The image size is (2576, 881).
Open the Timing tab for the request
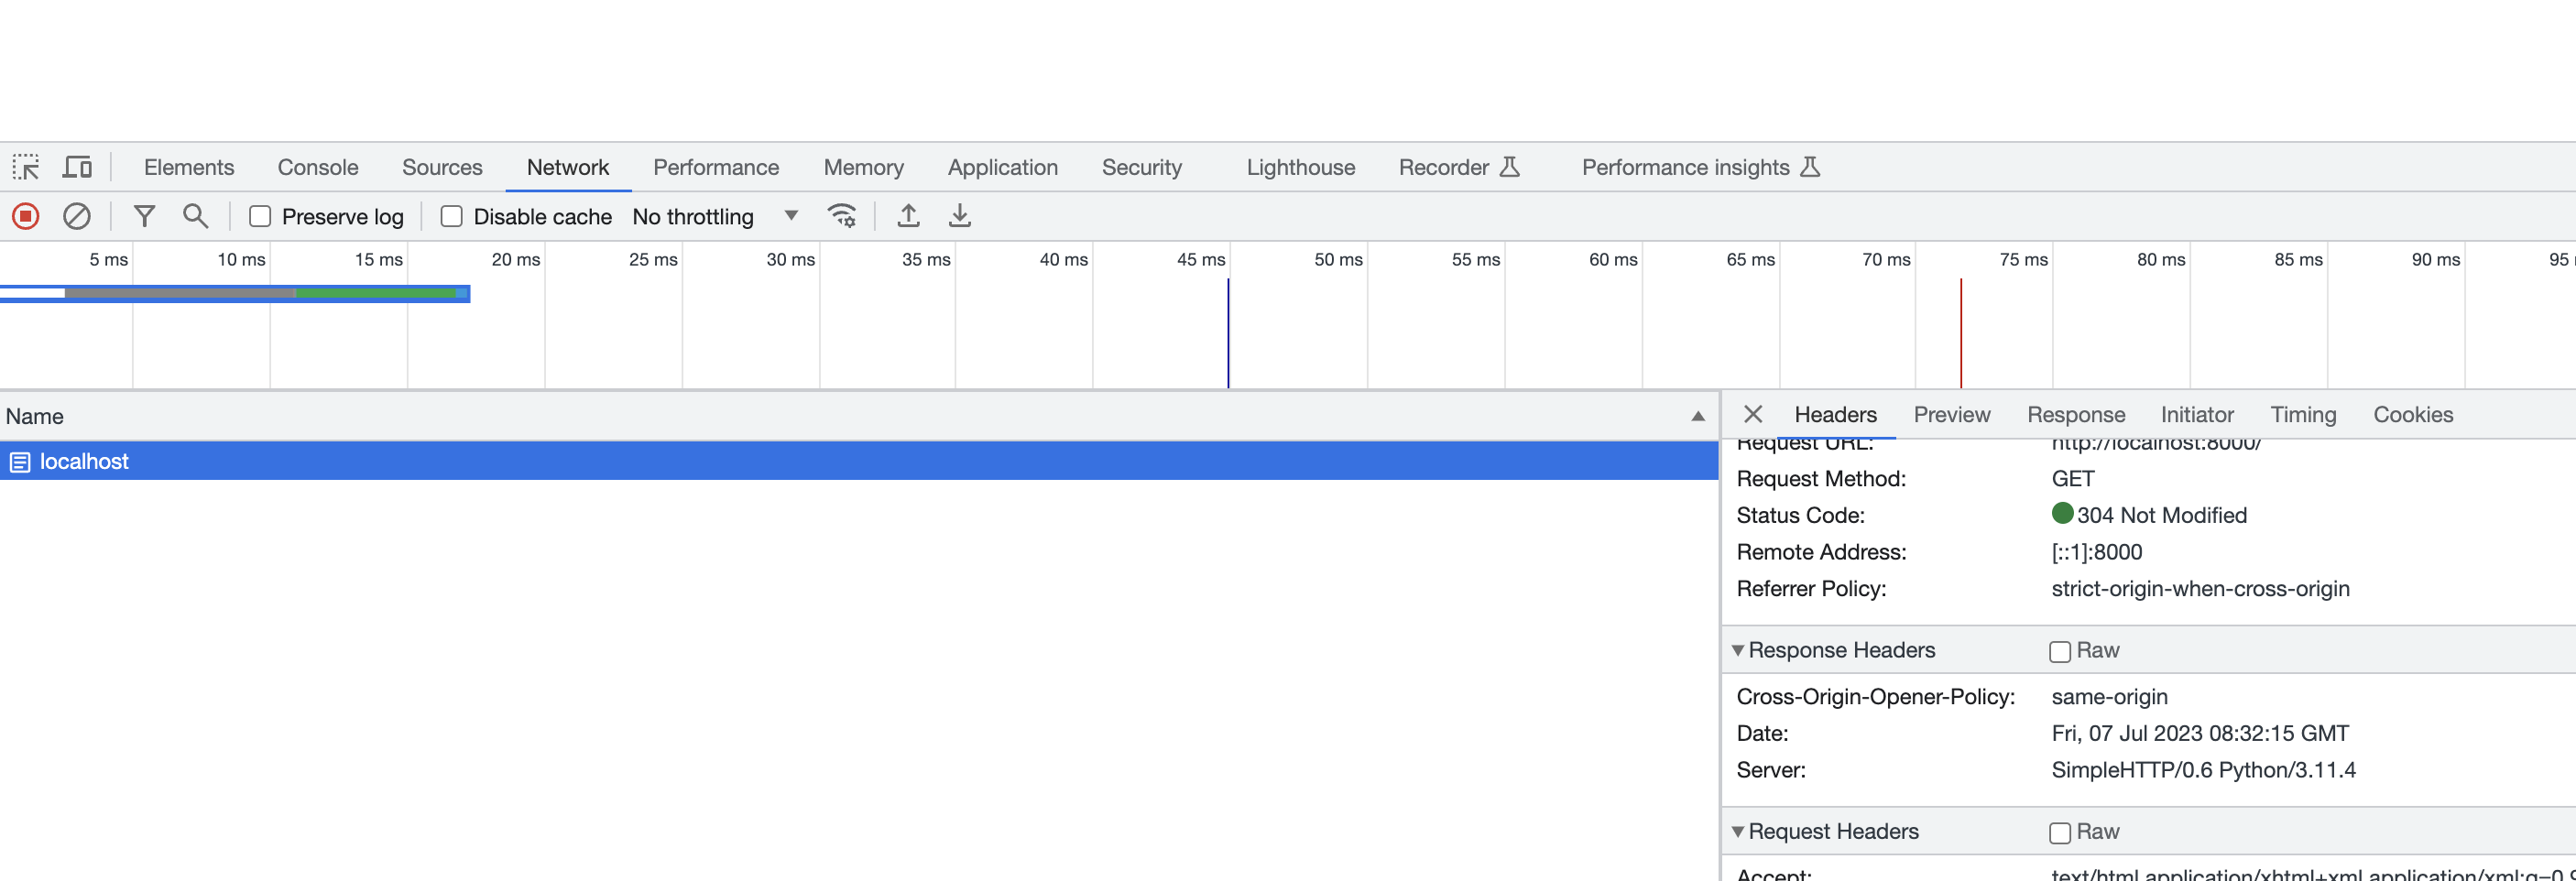[x=2303, y=414]
